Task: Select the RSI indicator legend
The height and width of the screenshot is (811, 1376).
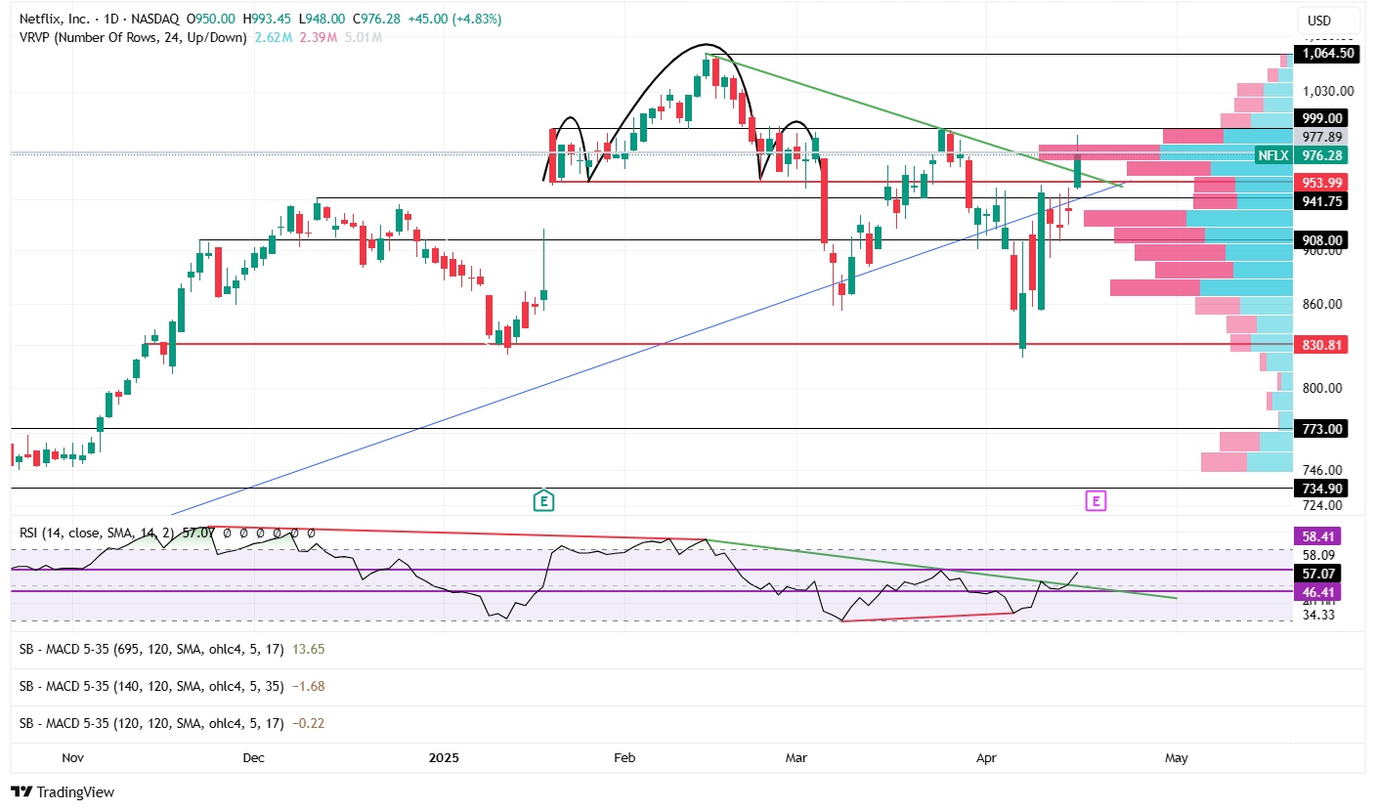Action: point(99,534)
